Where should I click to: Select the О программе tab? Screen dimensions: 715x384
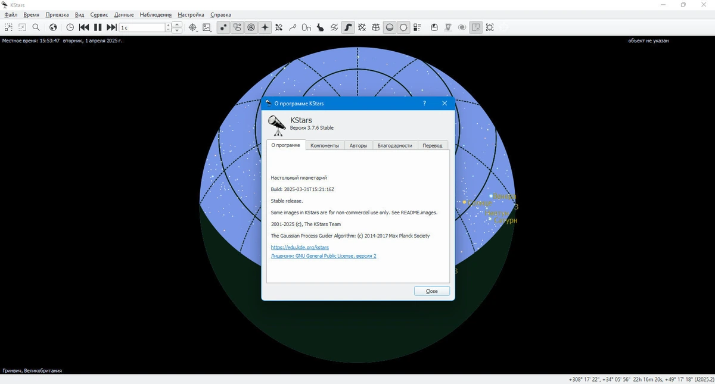pyautogui.click(x=286, y=145)
